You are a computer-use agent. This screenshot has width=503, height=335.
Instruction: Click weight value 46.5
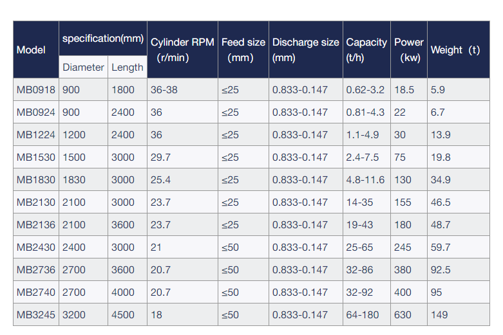(x=459, y=202)
